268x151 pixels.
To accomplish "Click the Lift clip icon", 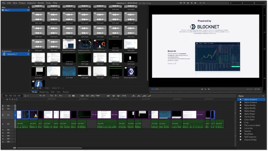I will coord(87,96).
